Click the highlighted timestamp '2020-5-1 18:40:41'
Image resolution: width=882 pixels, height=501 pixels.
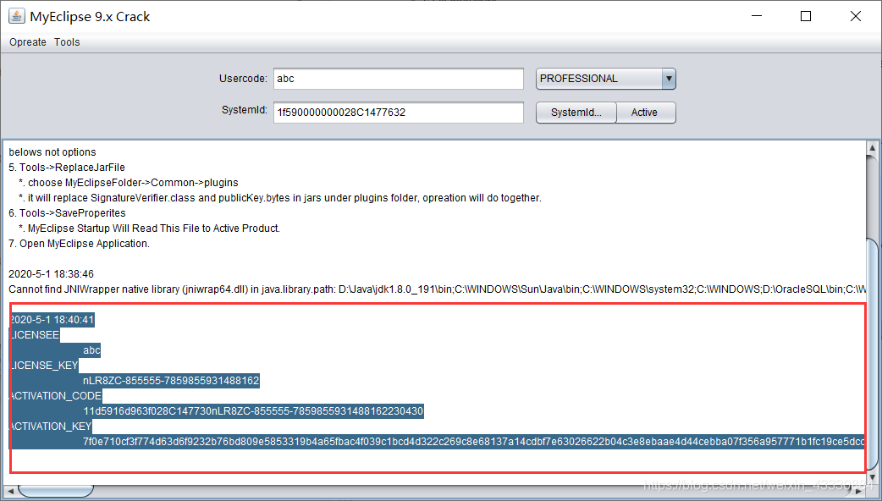click(x=52, y=320)
